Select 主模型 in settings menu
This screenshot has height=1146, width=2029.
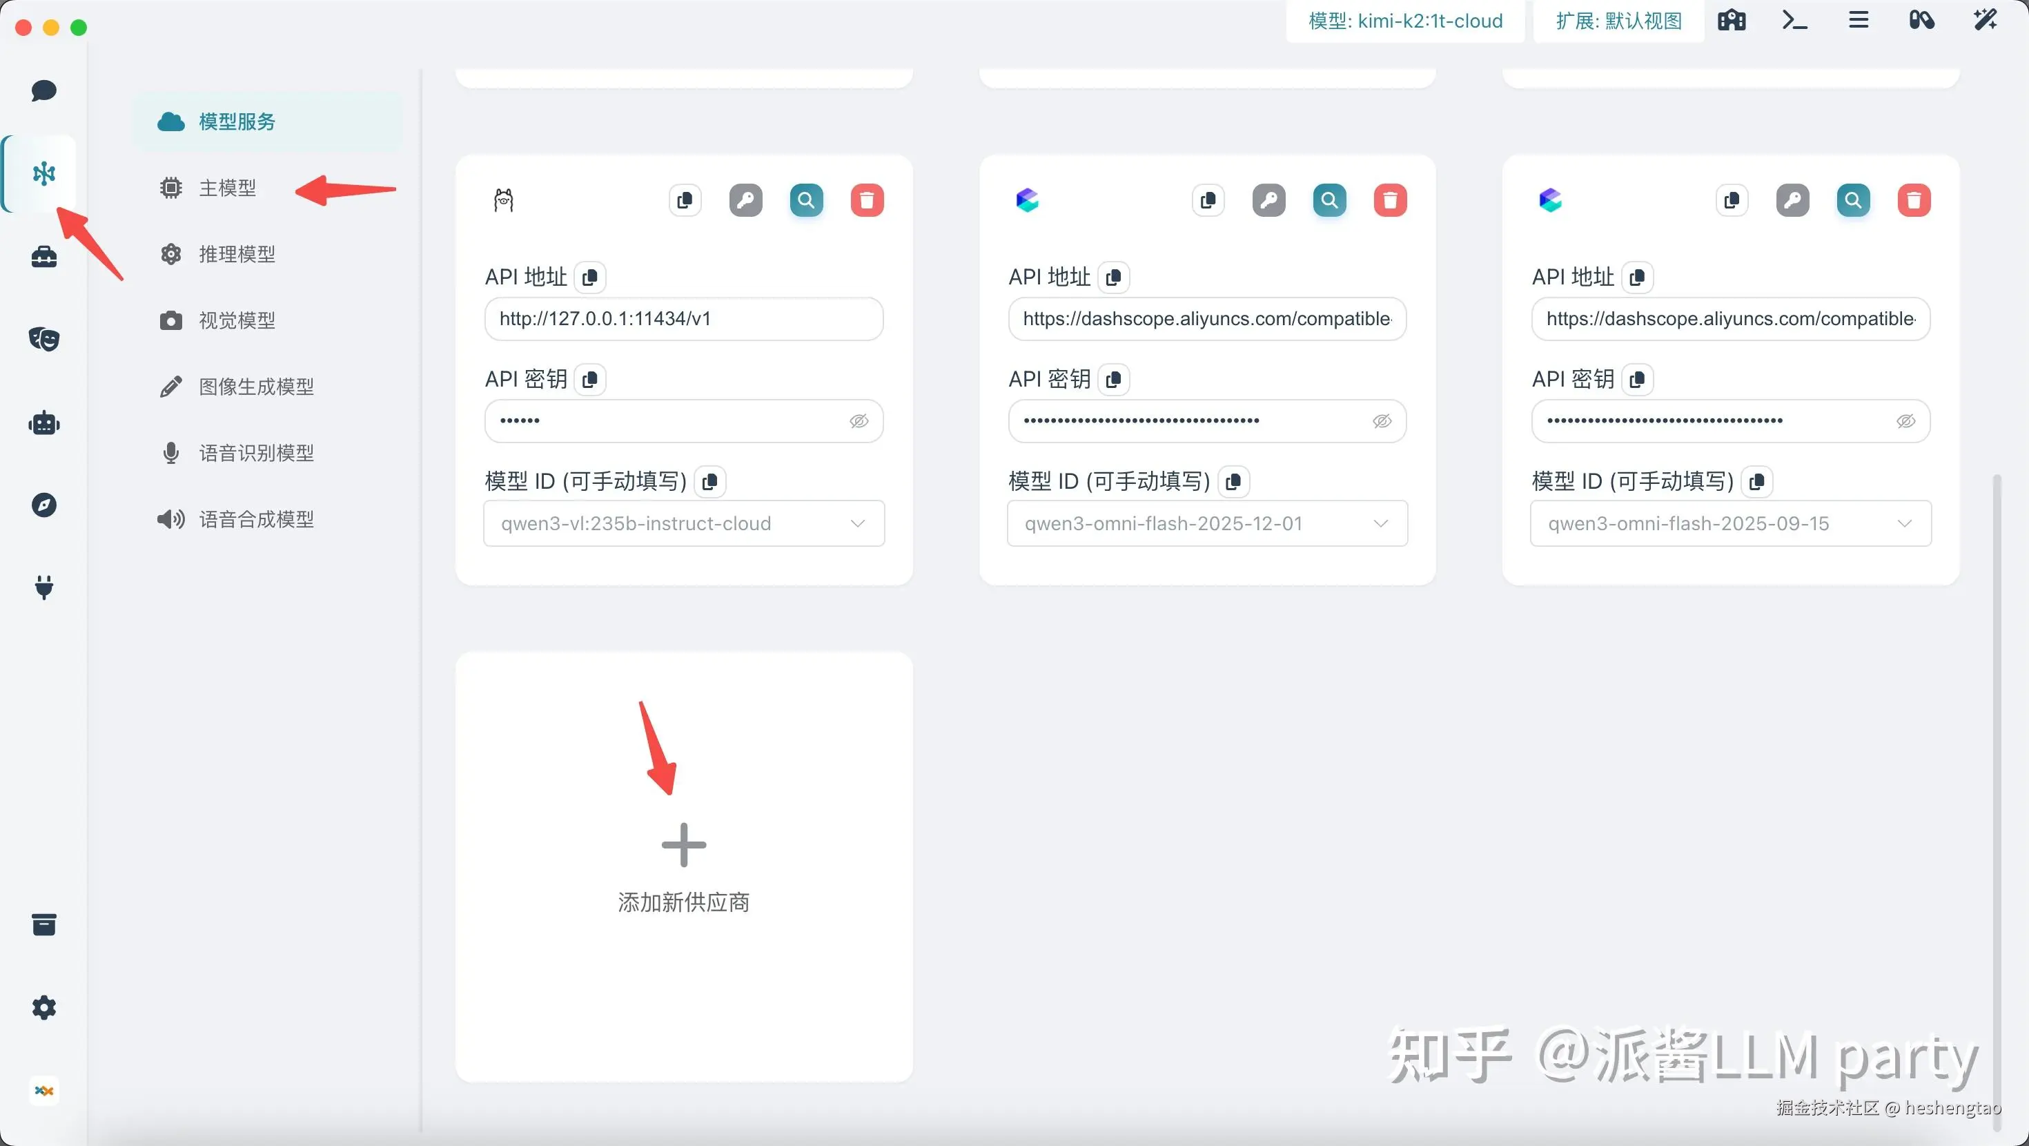pyautogui.click(x=227, y=188)
